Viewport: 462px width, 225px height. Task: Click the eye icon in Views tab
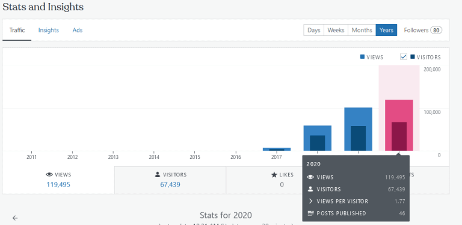49,175
